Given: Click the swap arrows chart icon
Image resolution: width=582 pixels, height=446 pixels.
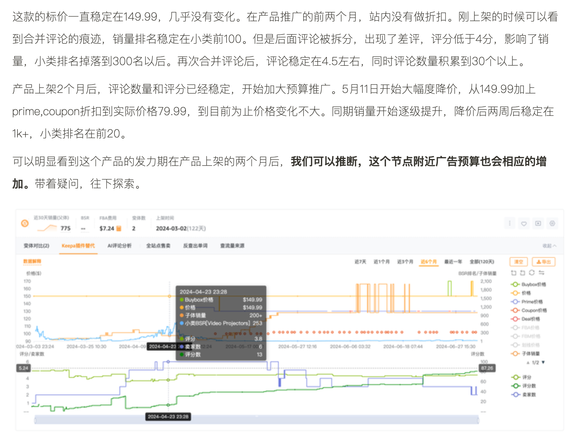Looking at the screenshot, I should click(541, 273).
